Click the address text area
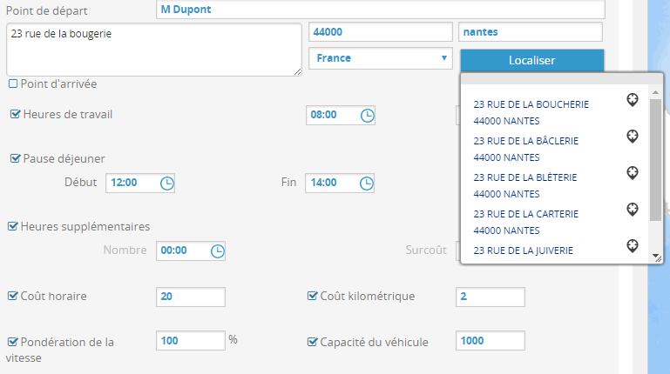The image size is (670, 374). [x=153, y=50]
